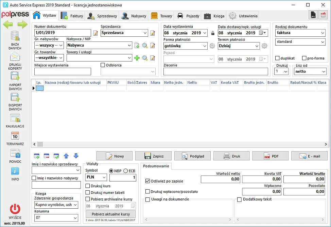Screen dimensions: 331x227
Task: Click the blue move-row-down arrow
Action: [x=76, y=156]
